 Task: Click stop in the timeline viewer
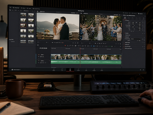(100, 43)
